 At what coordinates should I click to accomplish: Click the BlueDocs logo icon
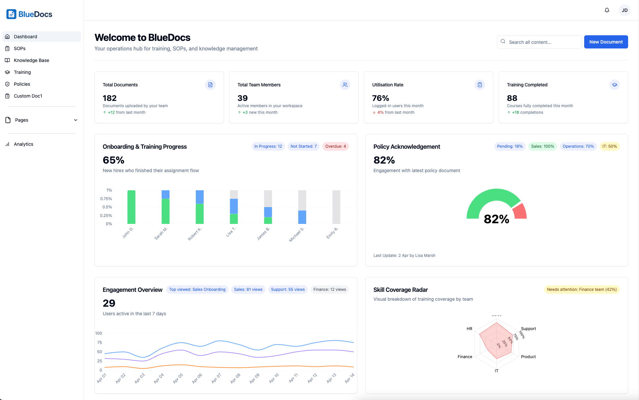pyautogui.click(x=11, y=14)
